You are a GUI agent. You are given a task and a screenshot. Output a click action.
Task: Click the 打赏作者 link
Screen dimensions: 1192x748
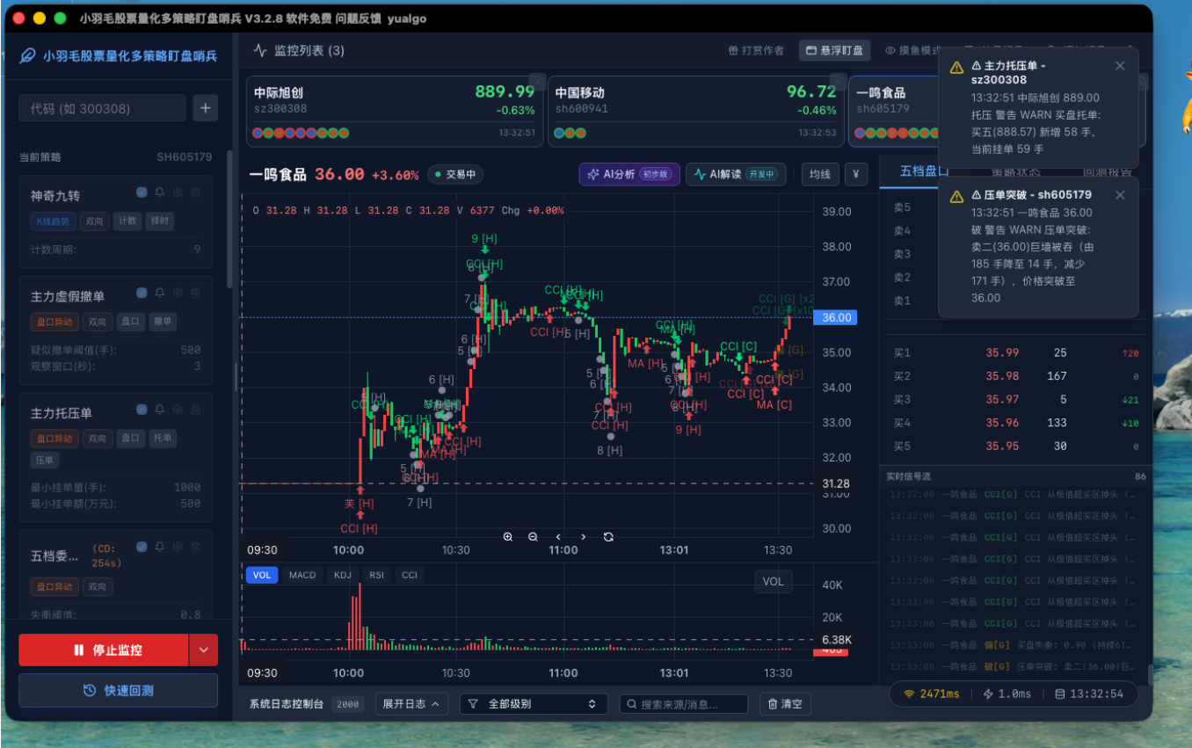pos(756,51)
